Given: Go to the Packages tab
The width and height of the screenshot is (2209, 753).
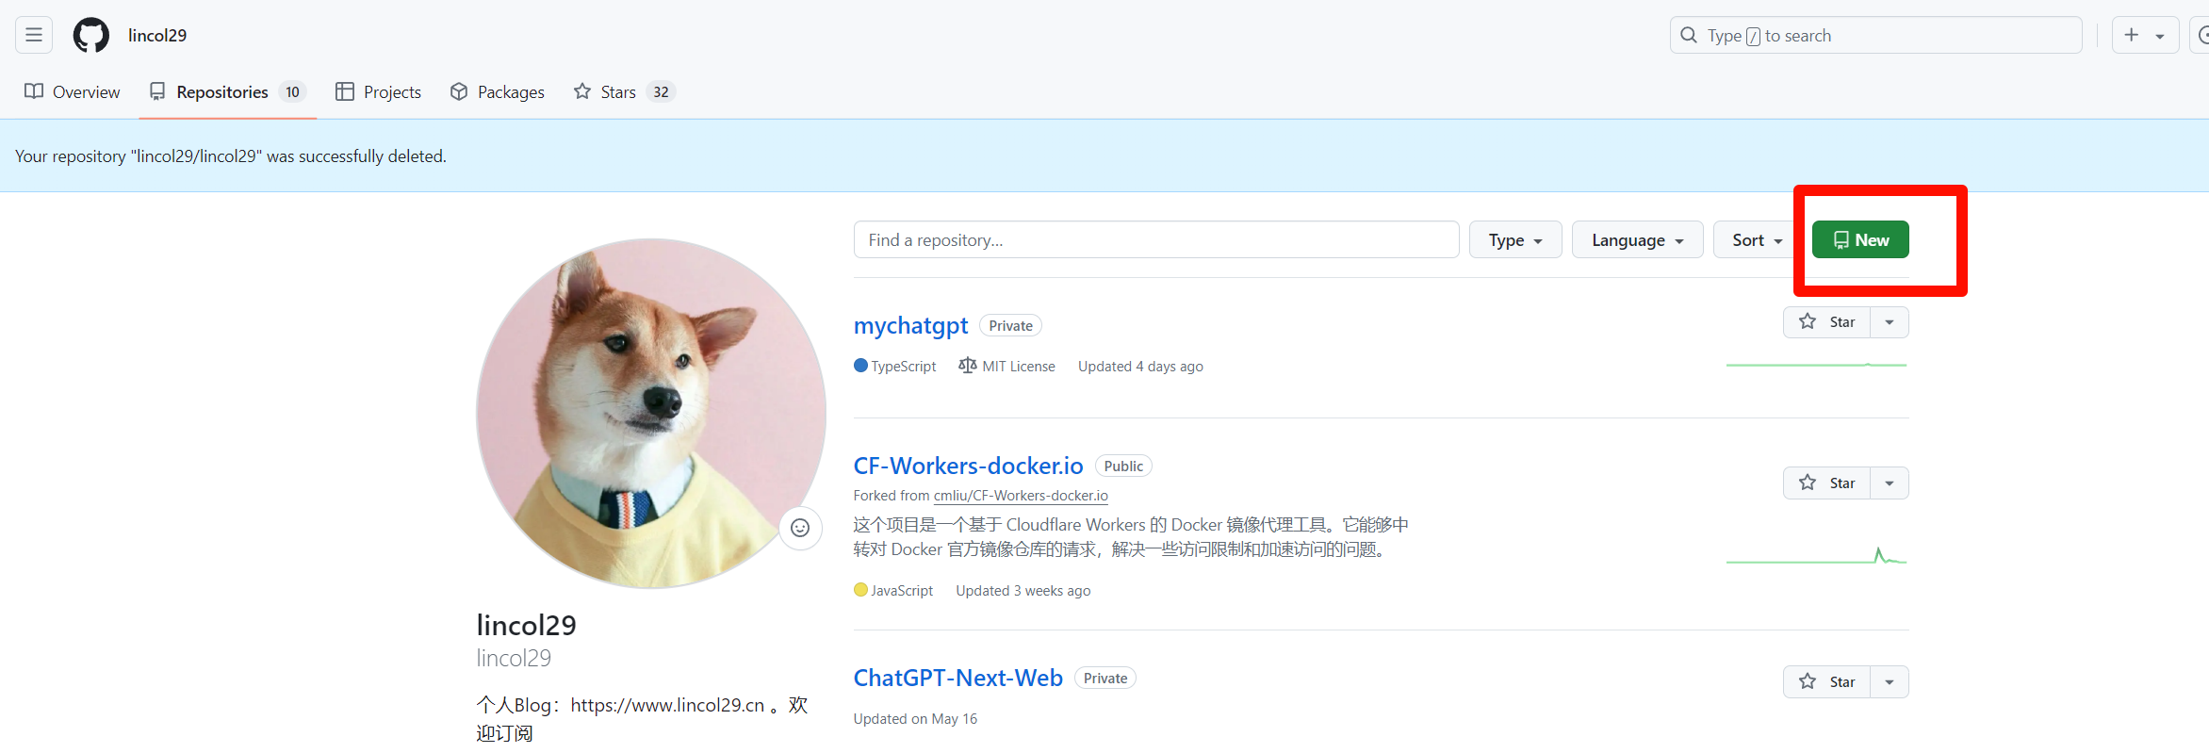Looking at the screenshot, I should pyautogui.click(x=498, y=91).
